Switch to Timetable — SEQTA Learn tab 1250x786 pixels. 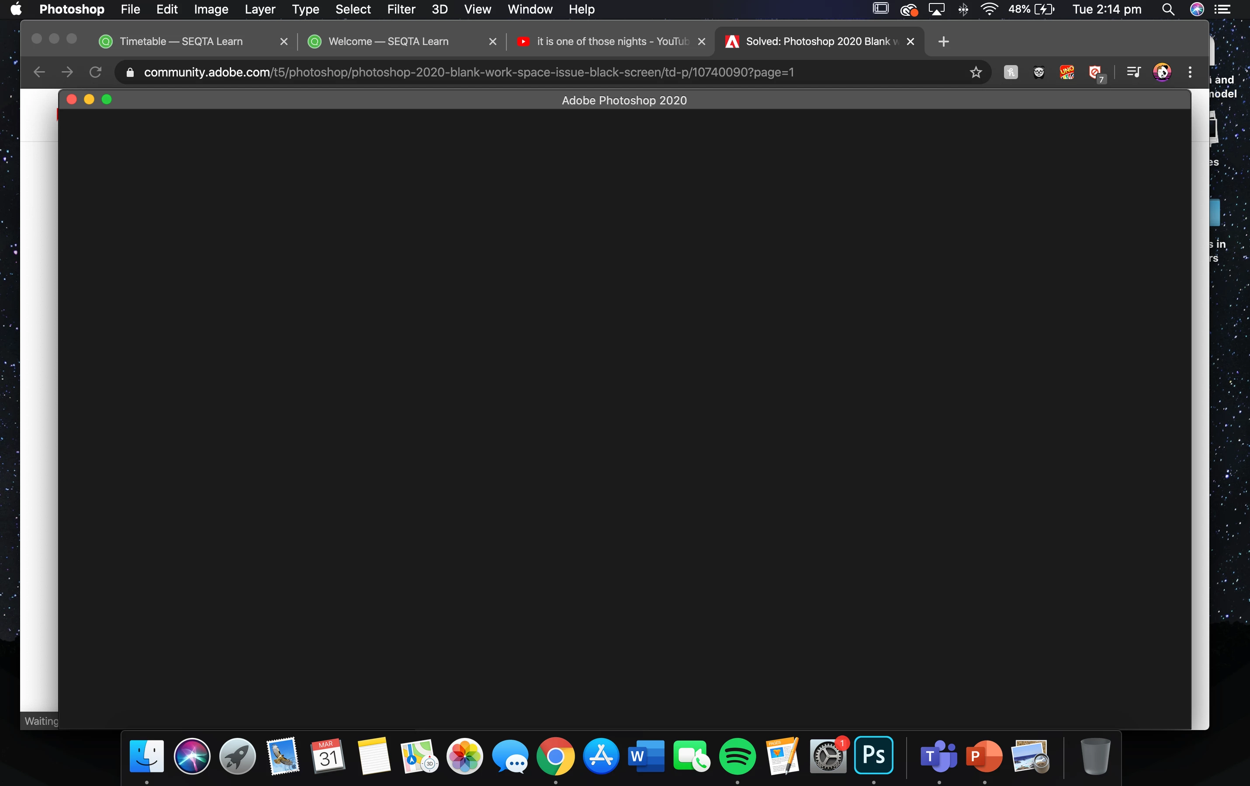[181, 42]
